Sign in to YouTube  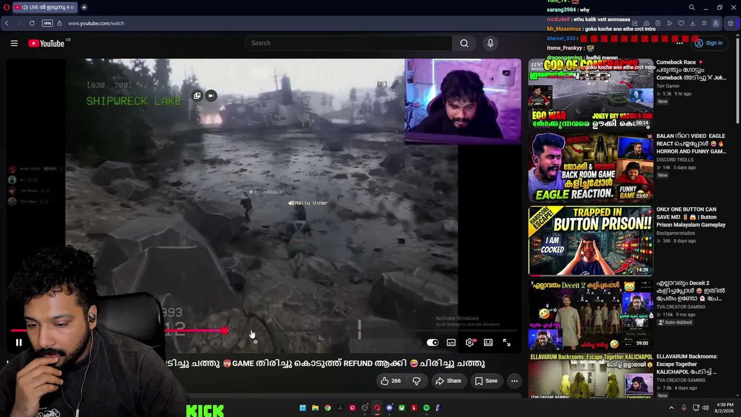[x=709, y=43]
